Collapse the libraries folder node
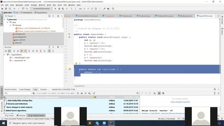Screen dimensions: 224x126 coord(10,25)
